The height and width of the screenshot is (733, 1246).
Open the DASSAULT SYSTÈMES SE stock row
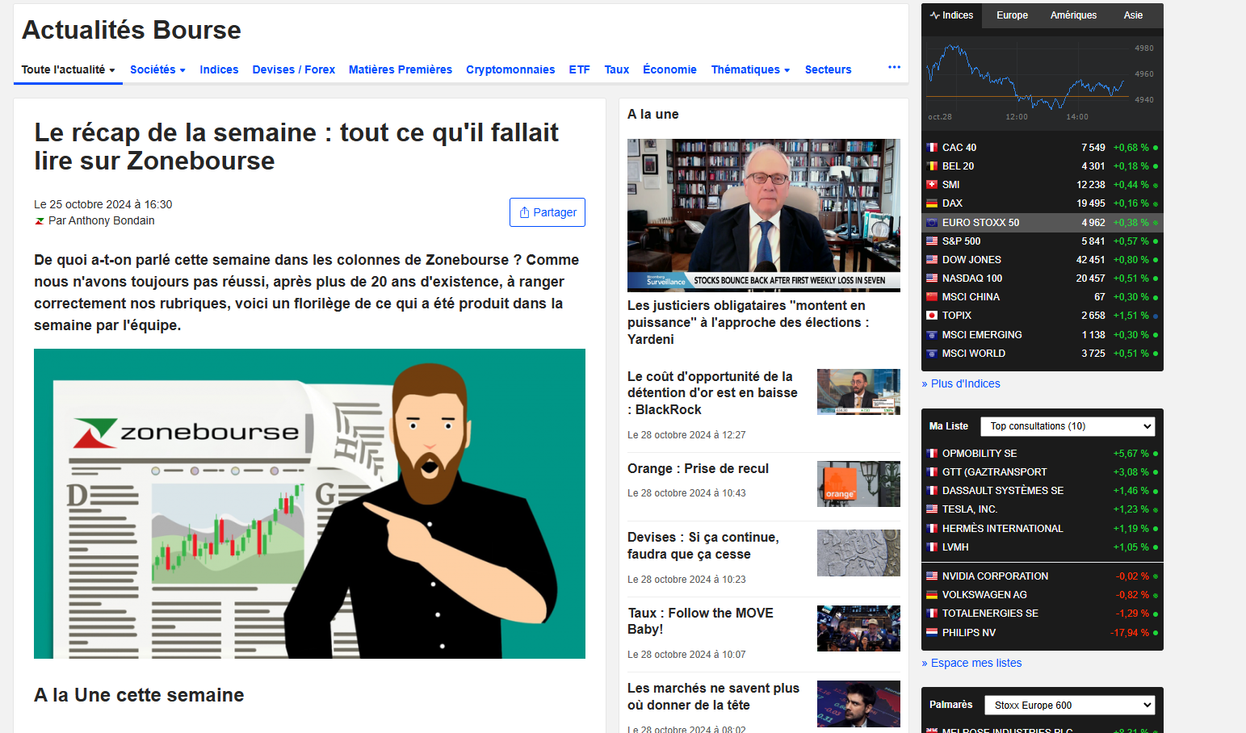coord(1043,491)
